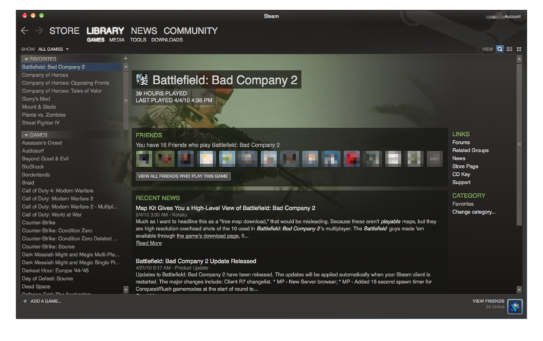Screen dimensions: 543x341
Task: Open Map Kit news headline
Action: (225, 208)
